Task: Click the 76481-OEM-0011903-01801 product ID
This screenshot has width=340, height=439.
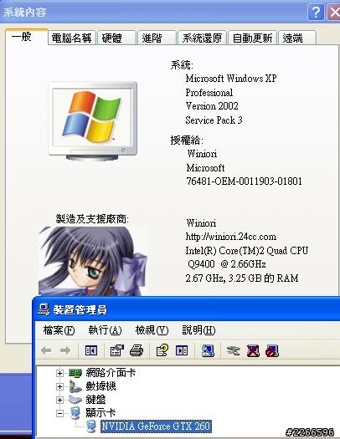Action: pos(245,181)
